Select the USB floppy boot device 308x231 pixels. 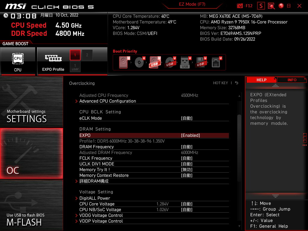tap(201, 62)
